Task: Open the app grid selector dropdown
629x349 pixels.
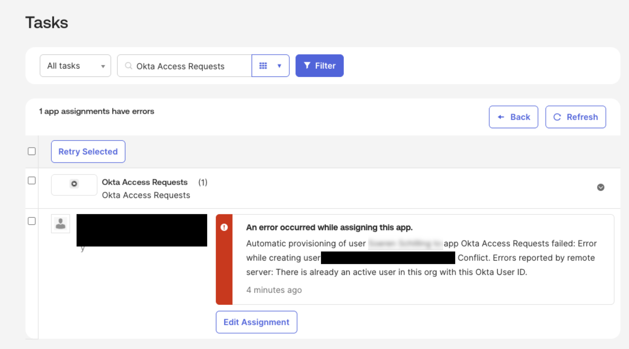Action: tap(271, 66)
